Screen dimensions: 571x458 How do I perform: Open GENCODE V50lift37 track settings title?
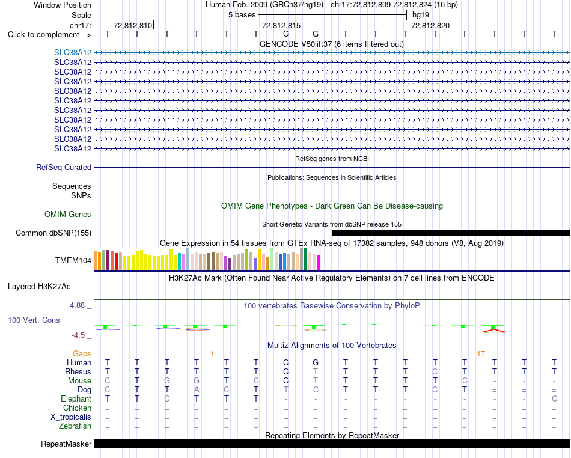(331, 44)
